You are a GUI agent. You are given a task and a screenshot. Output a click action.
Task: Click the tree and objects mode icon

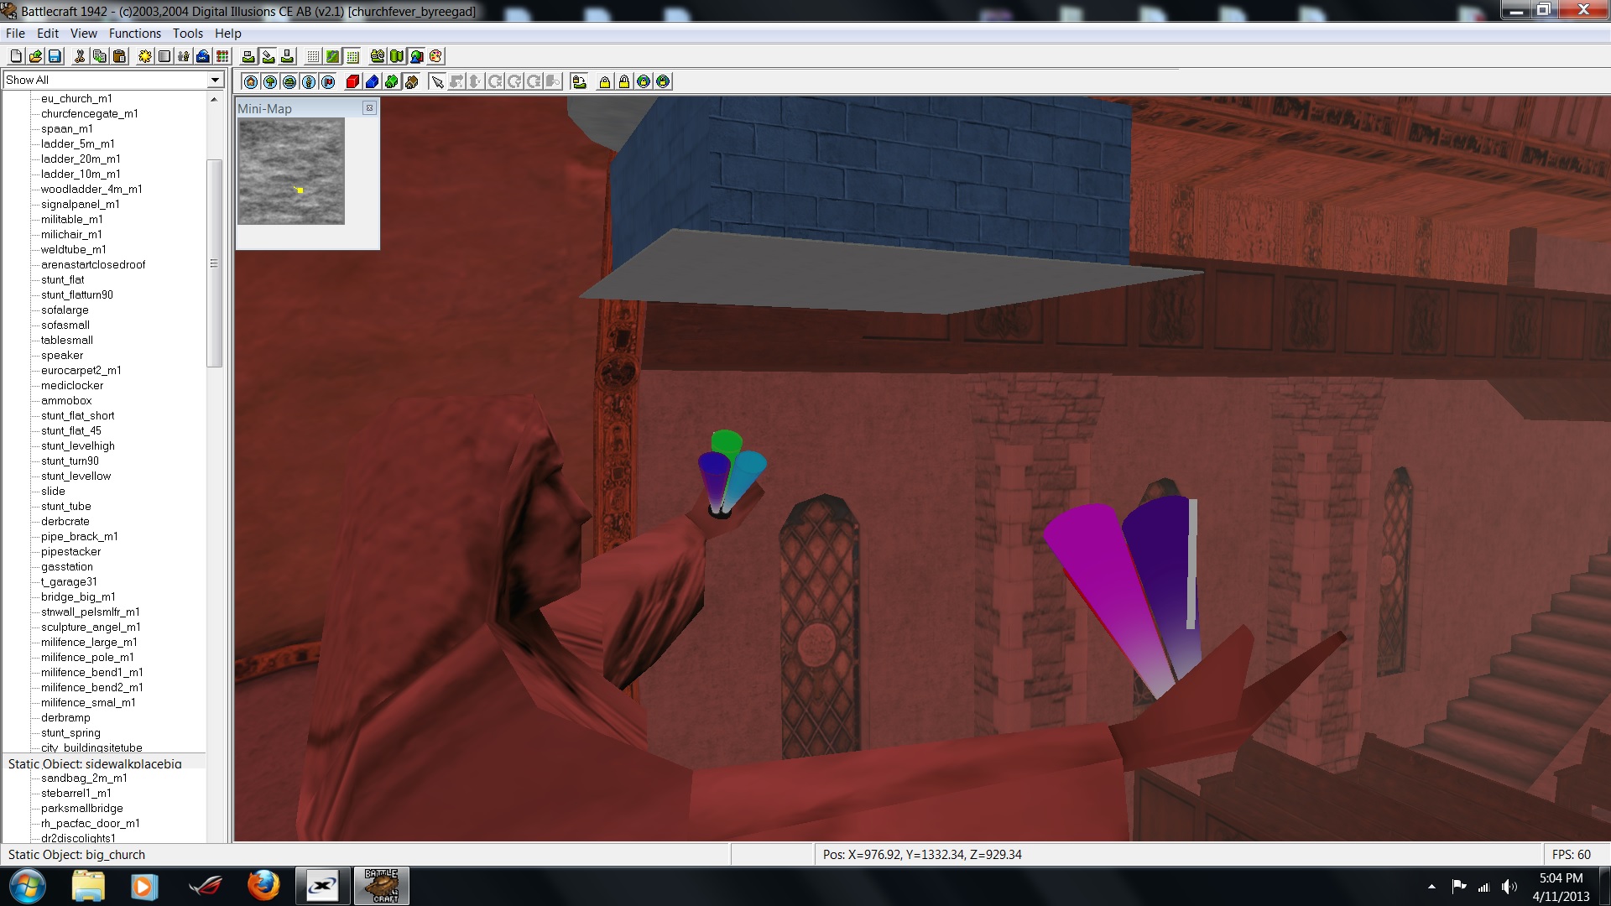pos(416,56)
